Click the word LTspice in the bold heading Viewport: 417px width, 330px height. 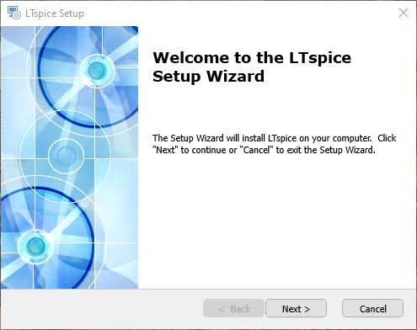point(320,59)
